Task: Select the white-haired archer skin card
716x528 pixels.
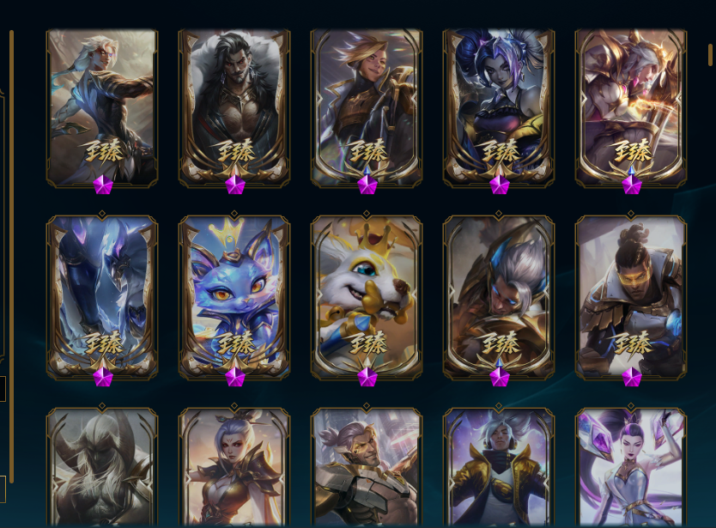Action: coord(102,108)
